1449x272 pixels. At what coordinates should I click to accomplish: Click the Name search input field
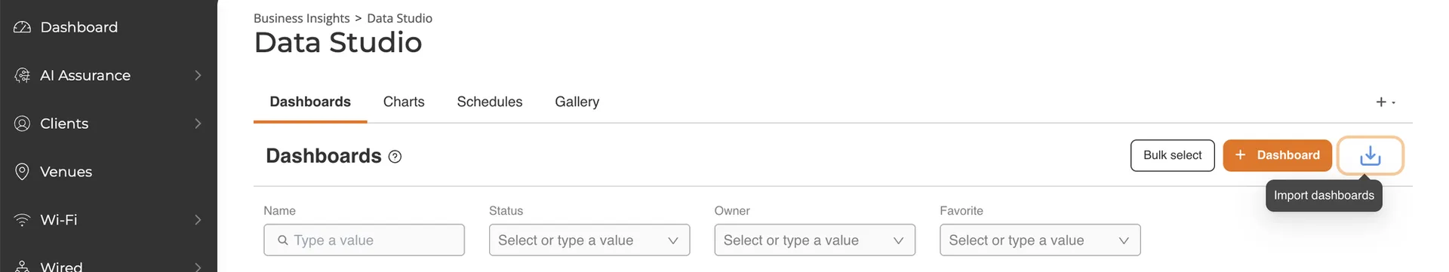click(x=364, y=240)
